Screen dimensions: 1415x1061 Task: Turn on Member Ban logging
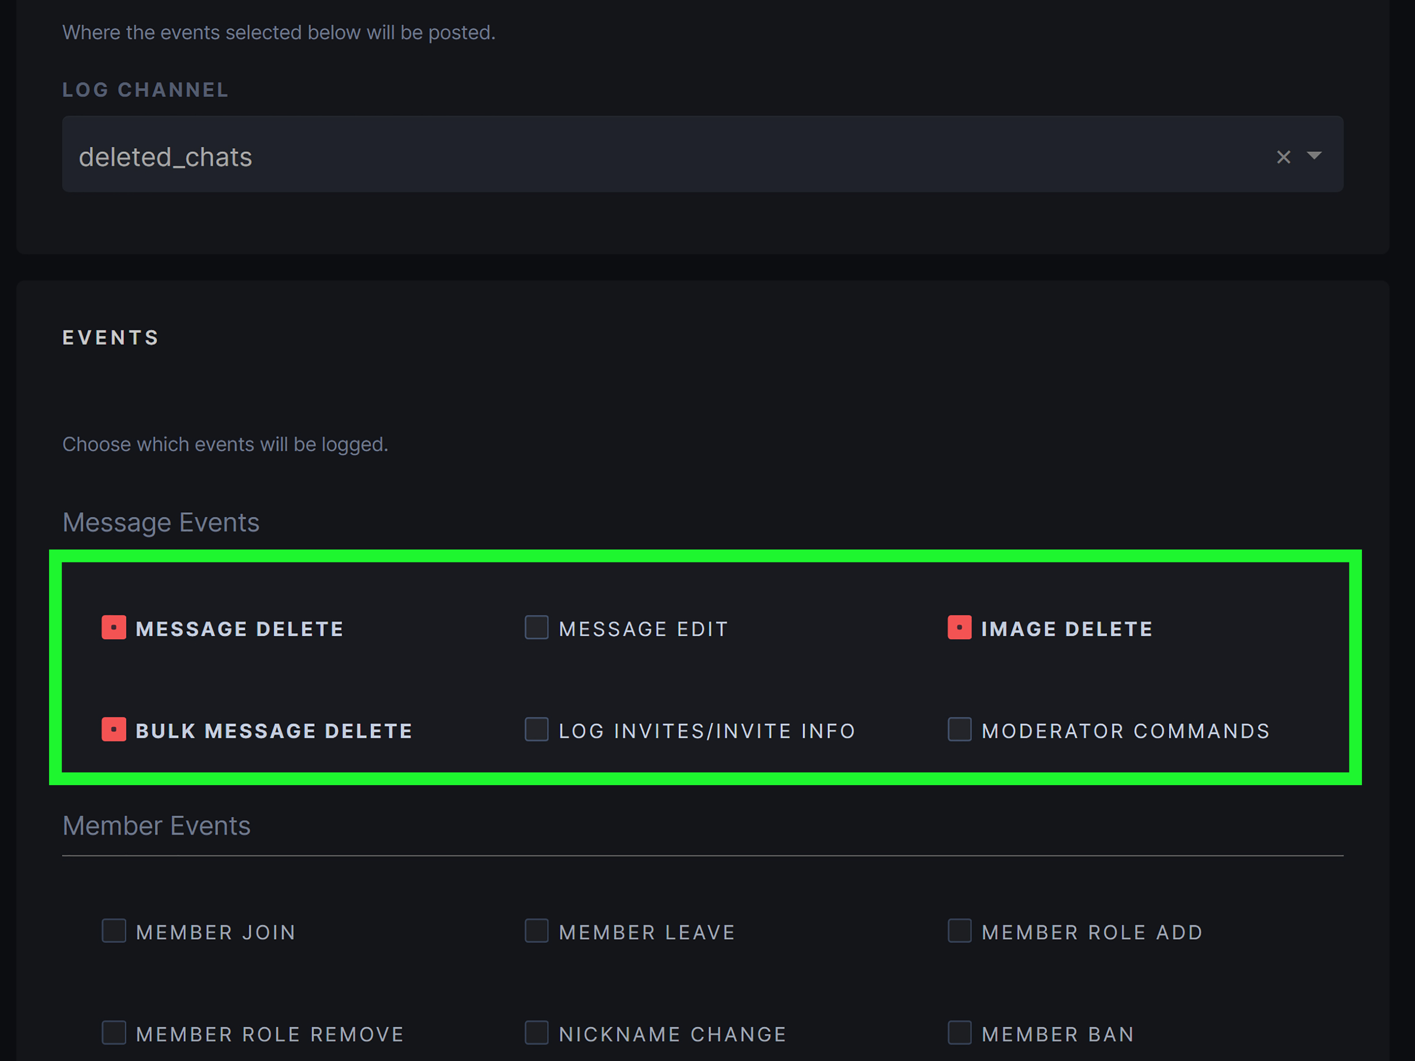pyautogui.click(x=959, y=1033)
